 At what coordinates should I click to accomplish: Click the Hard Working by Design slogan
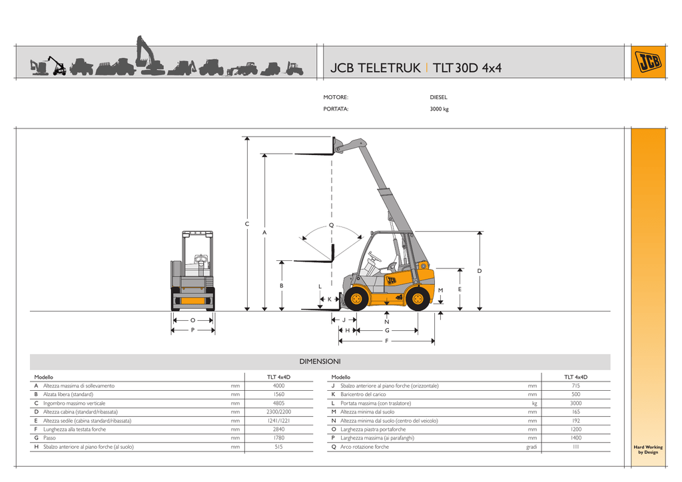click(x=648, y=449)
